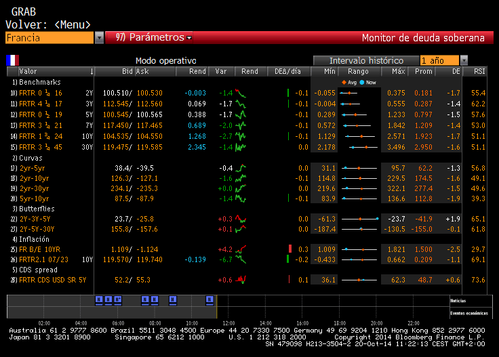Open the sparkline for 2Y-5Y-30Y butterfly
The height and width of the screenshot is (357, 499).
pyautogui.click(x=241, y=229)
